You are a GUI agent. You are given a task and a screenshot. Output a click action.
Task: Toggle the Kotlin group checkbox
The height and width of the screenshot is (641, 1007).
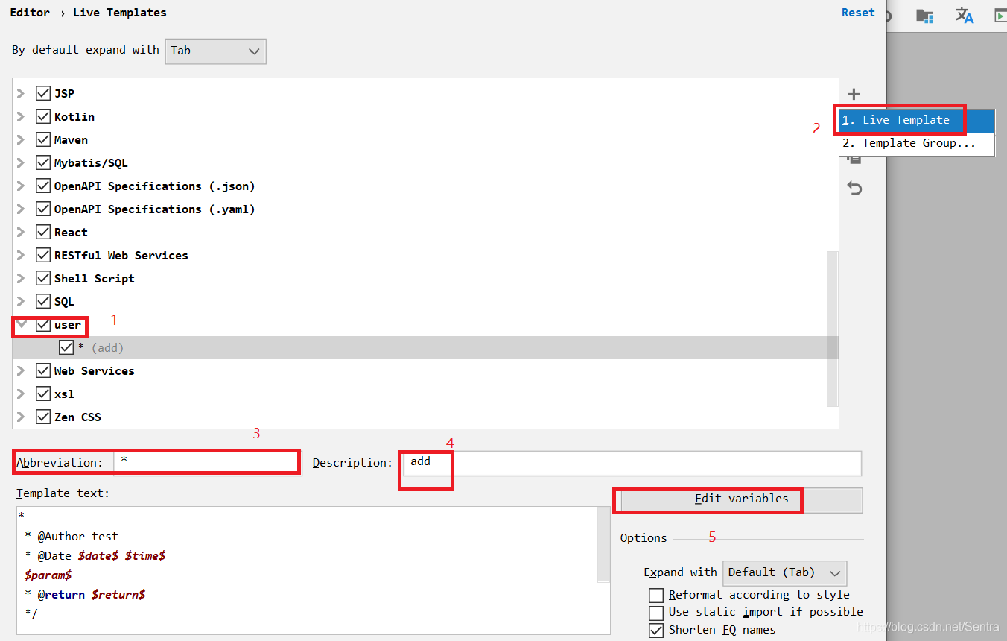(x=43, y=116)
